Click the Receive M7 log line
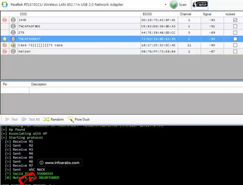 (x=19, y=166)
